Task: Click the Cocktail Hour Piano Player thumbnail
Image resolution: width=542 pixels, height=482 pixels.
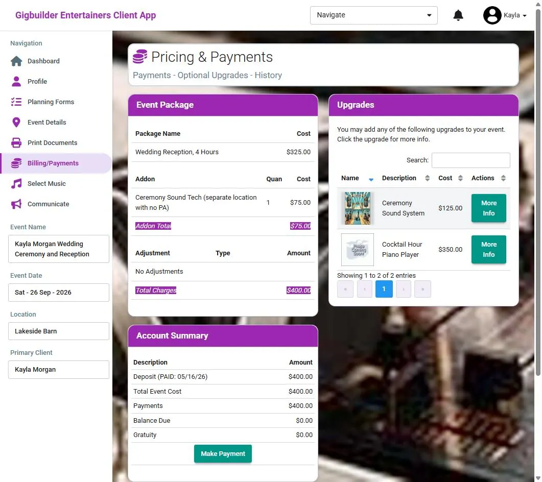Action: [x=358, y=250]
